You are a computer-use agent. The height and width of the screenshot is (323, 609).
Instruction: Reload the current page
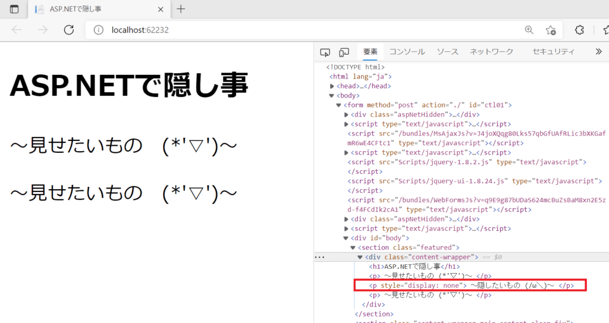pyautogui.click(x=69, y=30)
